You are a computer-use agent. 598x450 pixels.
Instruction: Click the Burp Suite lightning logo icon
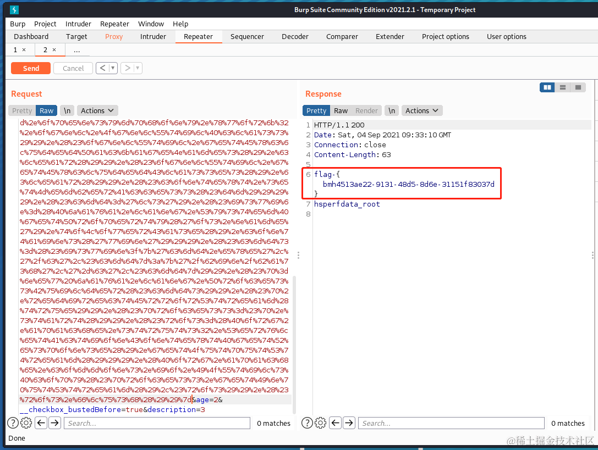[14, 10]
